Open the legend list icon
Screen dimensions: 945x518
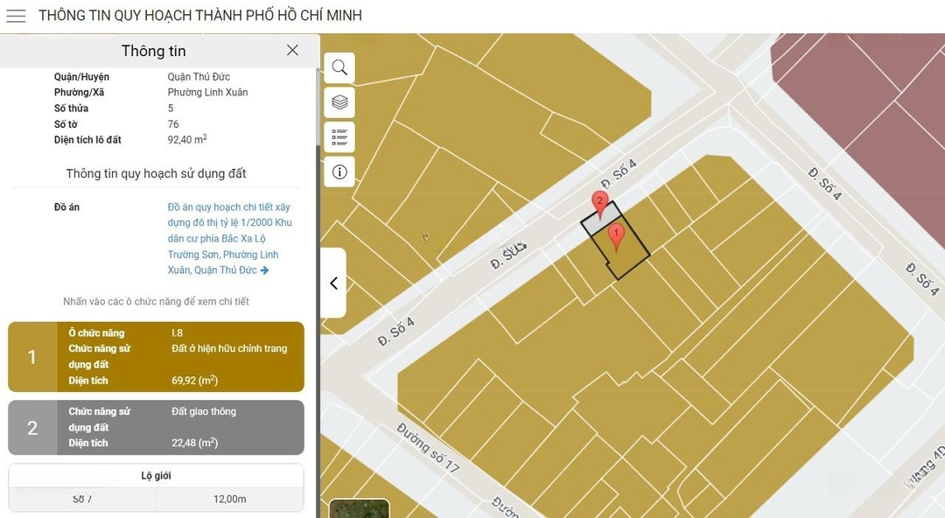pyautogui.click(x=339, y=137)
